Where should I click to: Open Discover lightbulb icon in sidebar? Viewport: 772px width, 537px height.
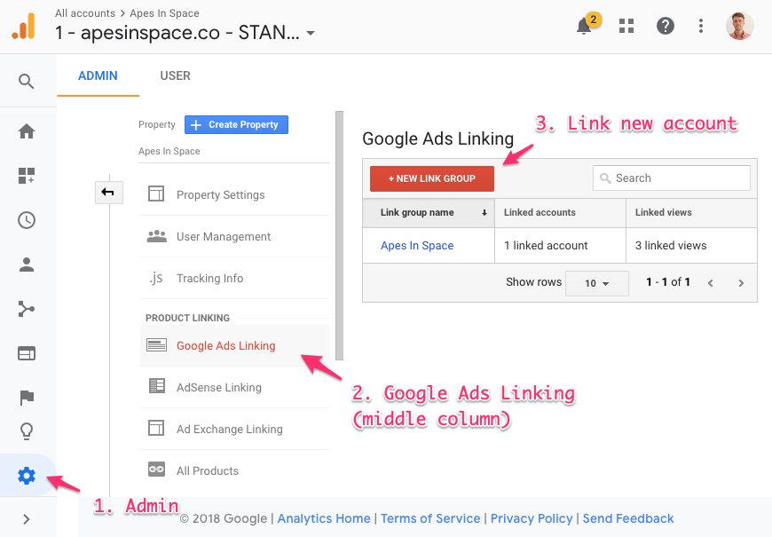pos(27,431)
